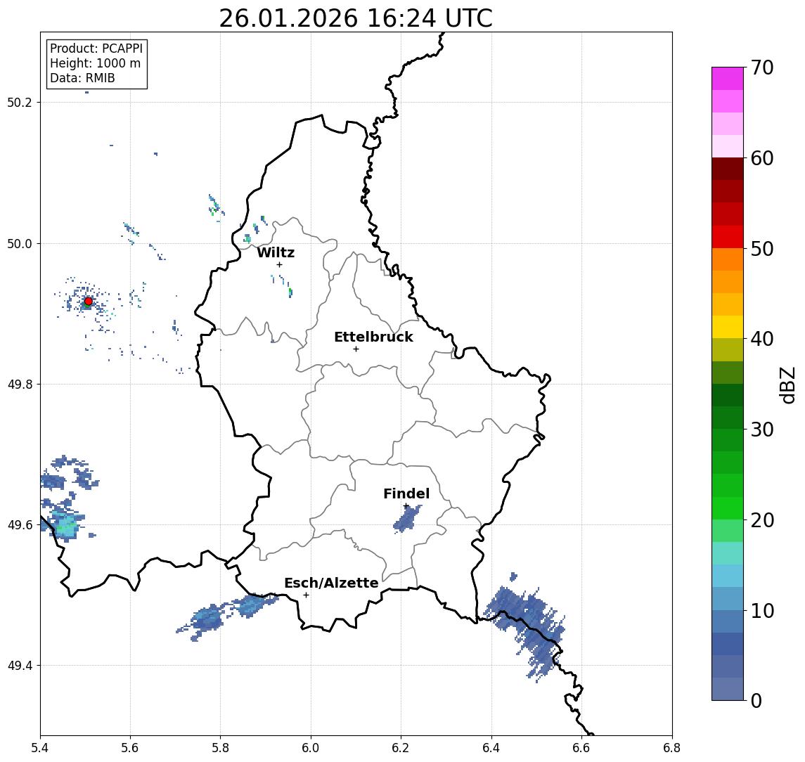Click the 'Data: RMIB' info line
805x762 pixels.
coord(82,78)
